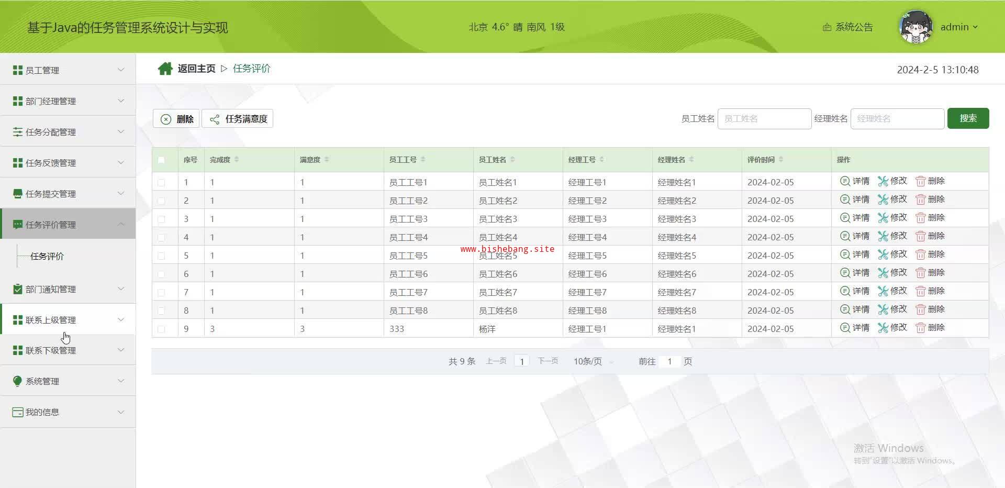Open 任务提交管理 in the sidebar
The height and width of the screenshot is (488, 1005).
[x=51, y=194]
